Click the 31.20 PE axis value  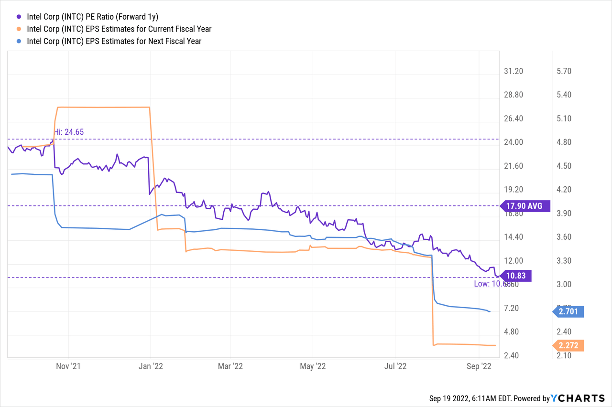point(514,71)
